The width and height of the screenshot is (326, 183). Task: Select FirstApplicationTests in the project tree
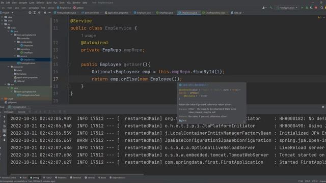tap(29, 95)
